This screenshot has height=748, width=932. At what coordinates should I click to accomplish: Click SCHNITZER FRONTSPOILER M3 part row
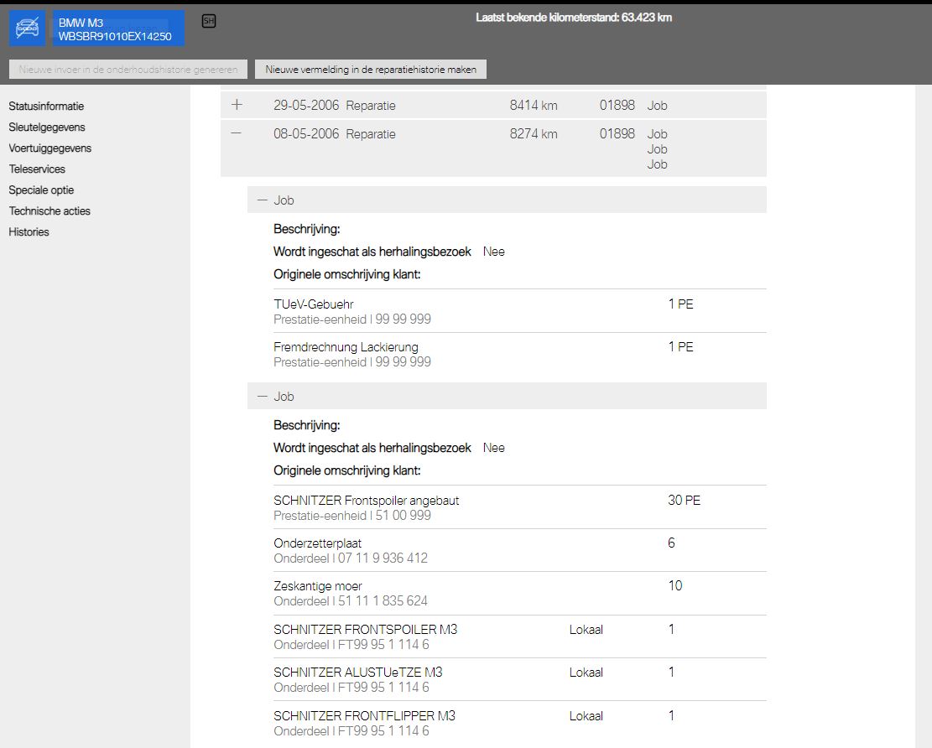pyautogui.click(x=519, y=636)
